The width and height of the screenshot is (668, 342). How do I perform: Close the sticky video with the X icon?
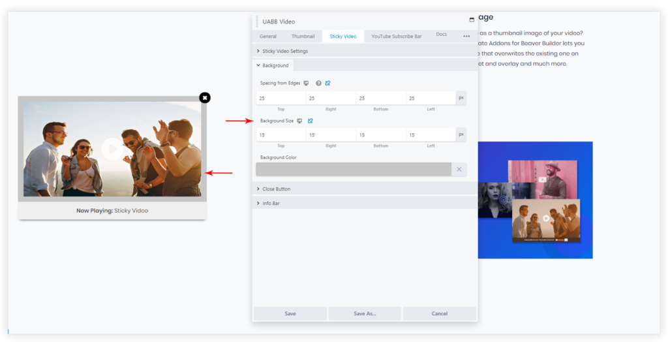(205, 97)
